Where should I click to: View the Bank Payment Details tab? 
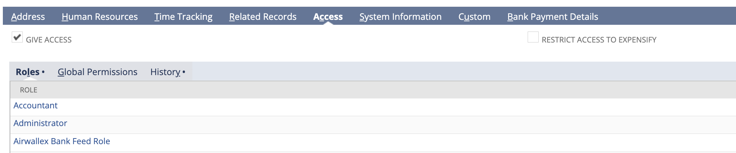coord(553,17)
